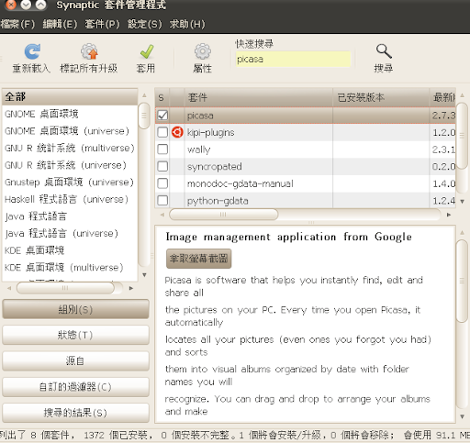The width and height of the screenshot is (470, 443).
Task: Uncheck the picasa package checkbox
Action: [162, 116]
